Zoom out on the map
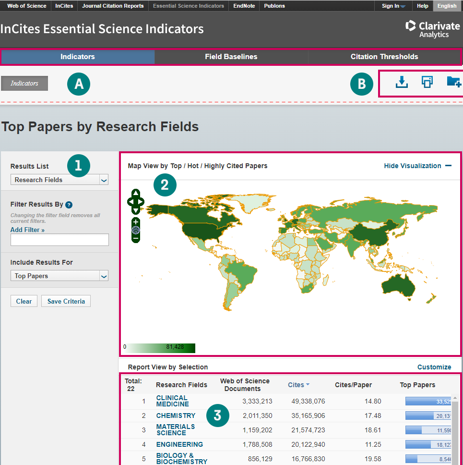Viewport: 463px width, 465px height. click(136, 238)
